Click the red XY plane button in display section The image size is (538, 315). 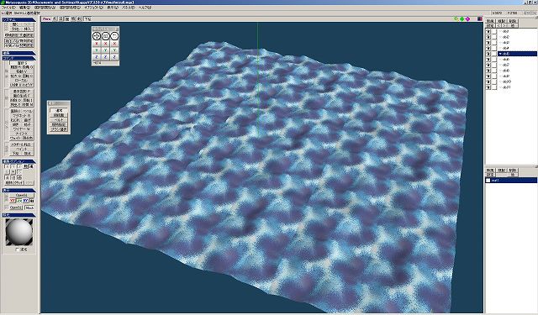point(13,201)
